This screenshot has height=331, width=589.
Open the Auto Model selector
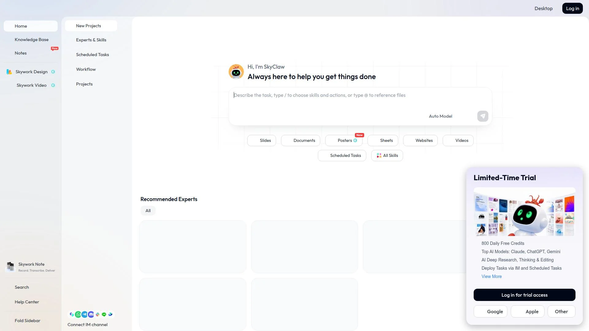tap(440, 116)
